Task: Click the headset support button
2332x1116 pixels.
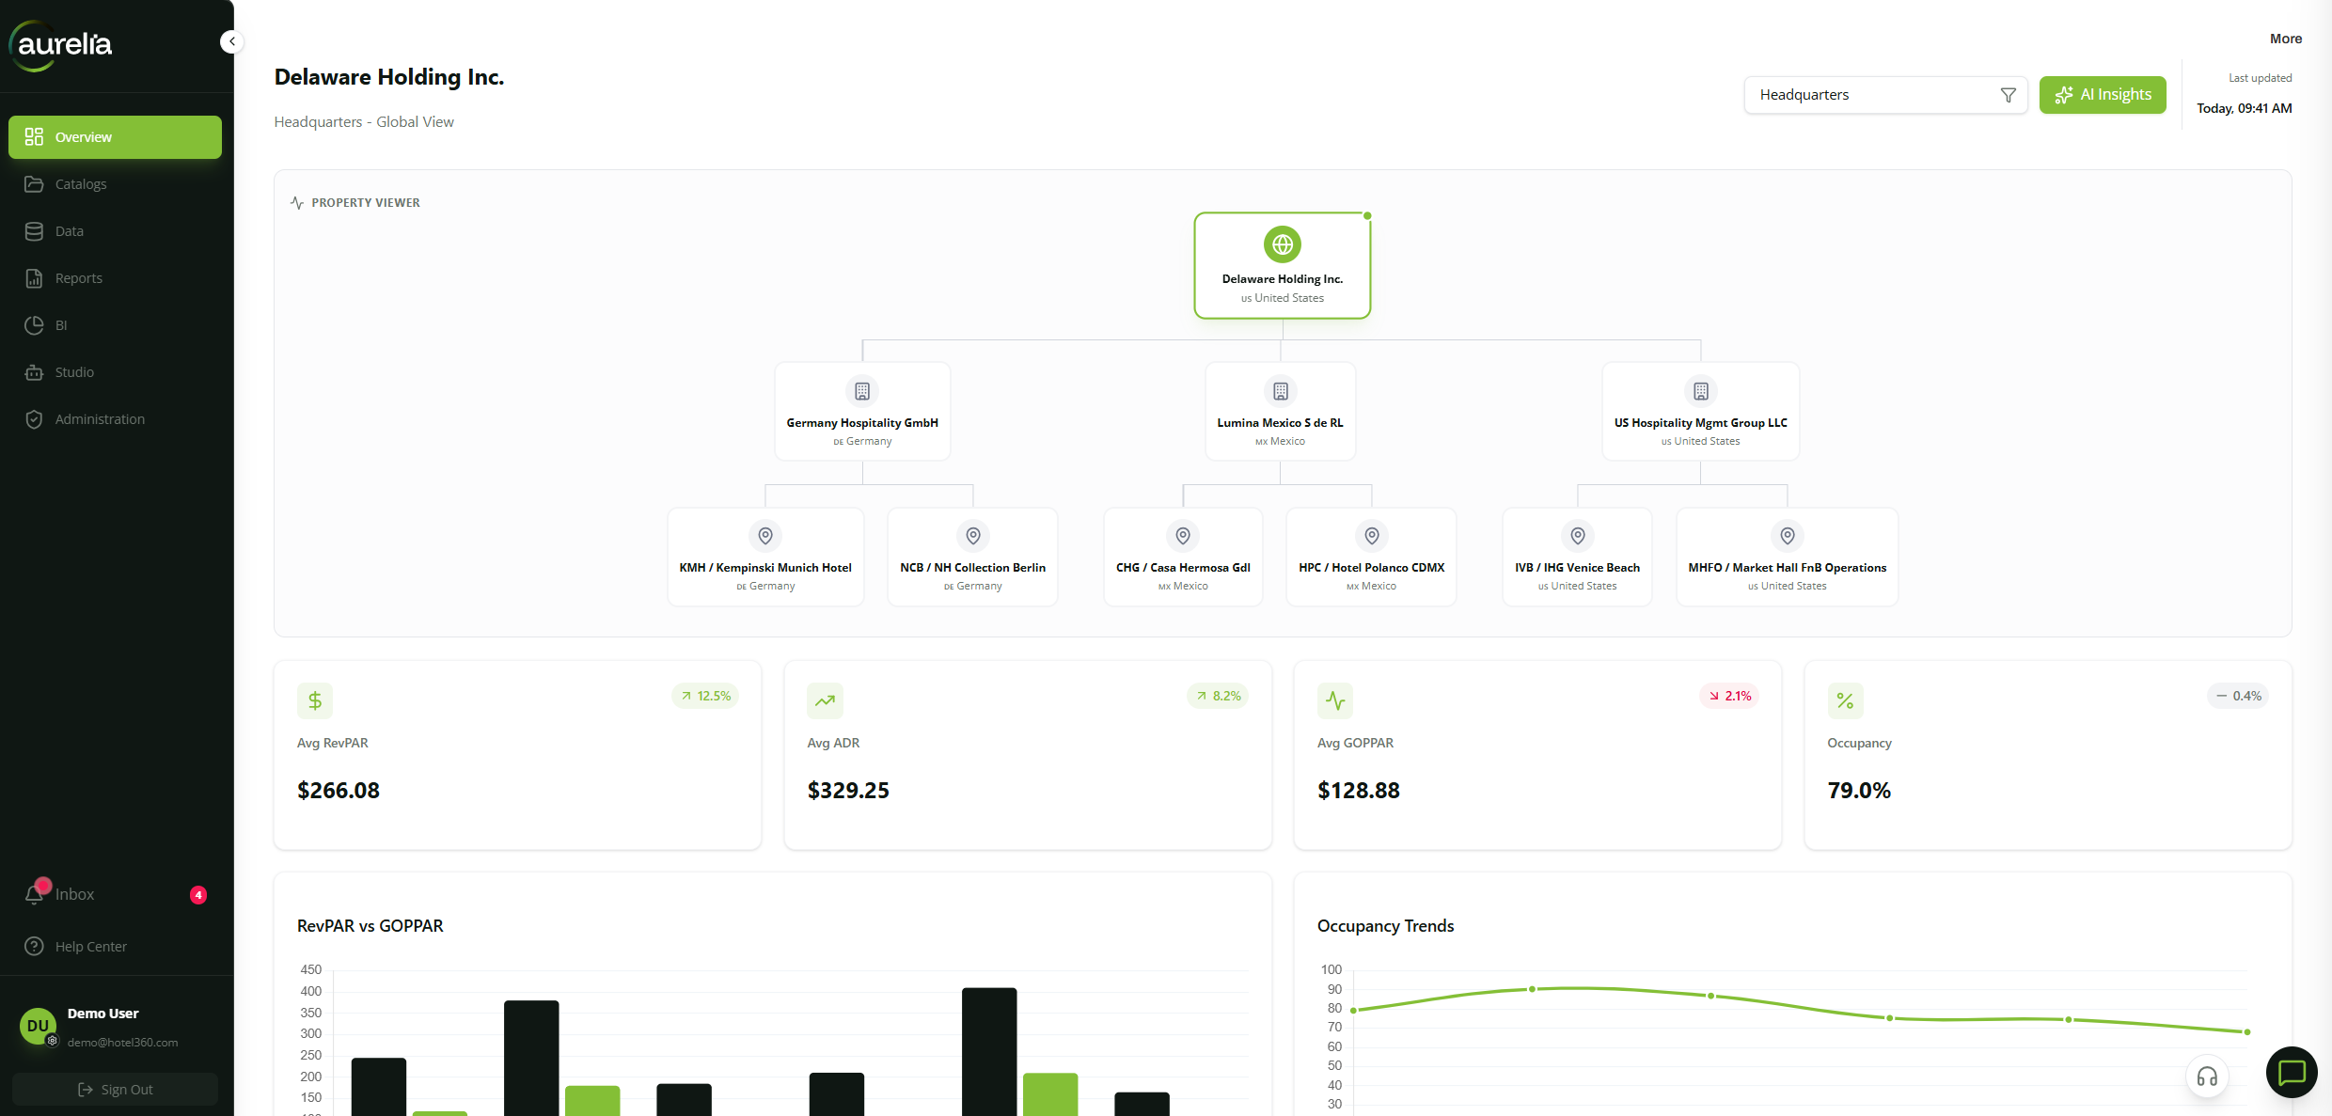Action: pyautogui.click(x=2207, y=1077)
